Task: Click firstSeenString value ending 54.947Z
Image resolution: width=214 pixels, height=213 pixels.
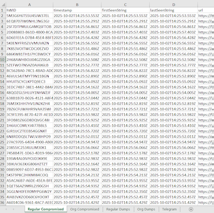Action: (125, 142)
